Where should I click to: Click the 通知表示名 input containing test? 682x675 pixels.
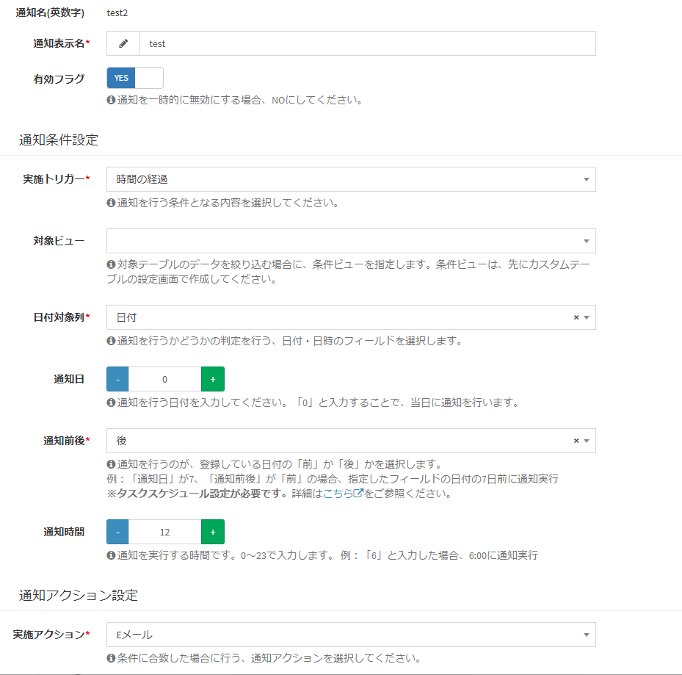click(x=368, y=43)
